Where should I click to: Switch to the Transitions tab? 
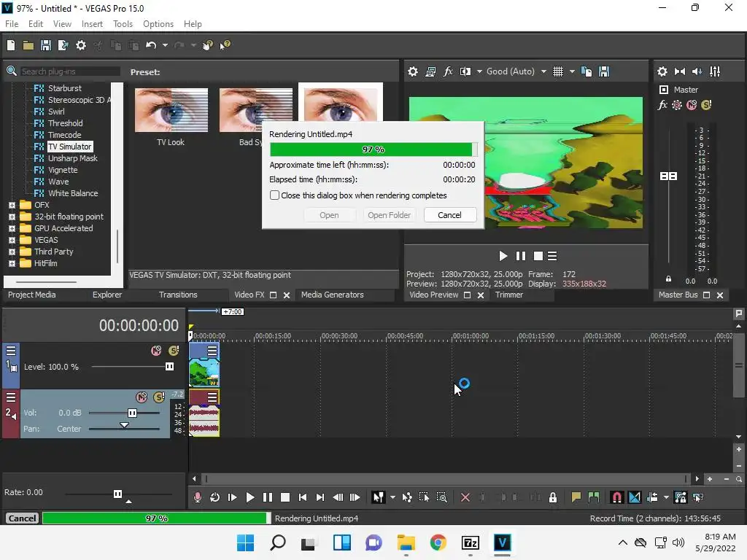[178, 295]
